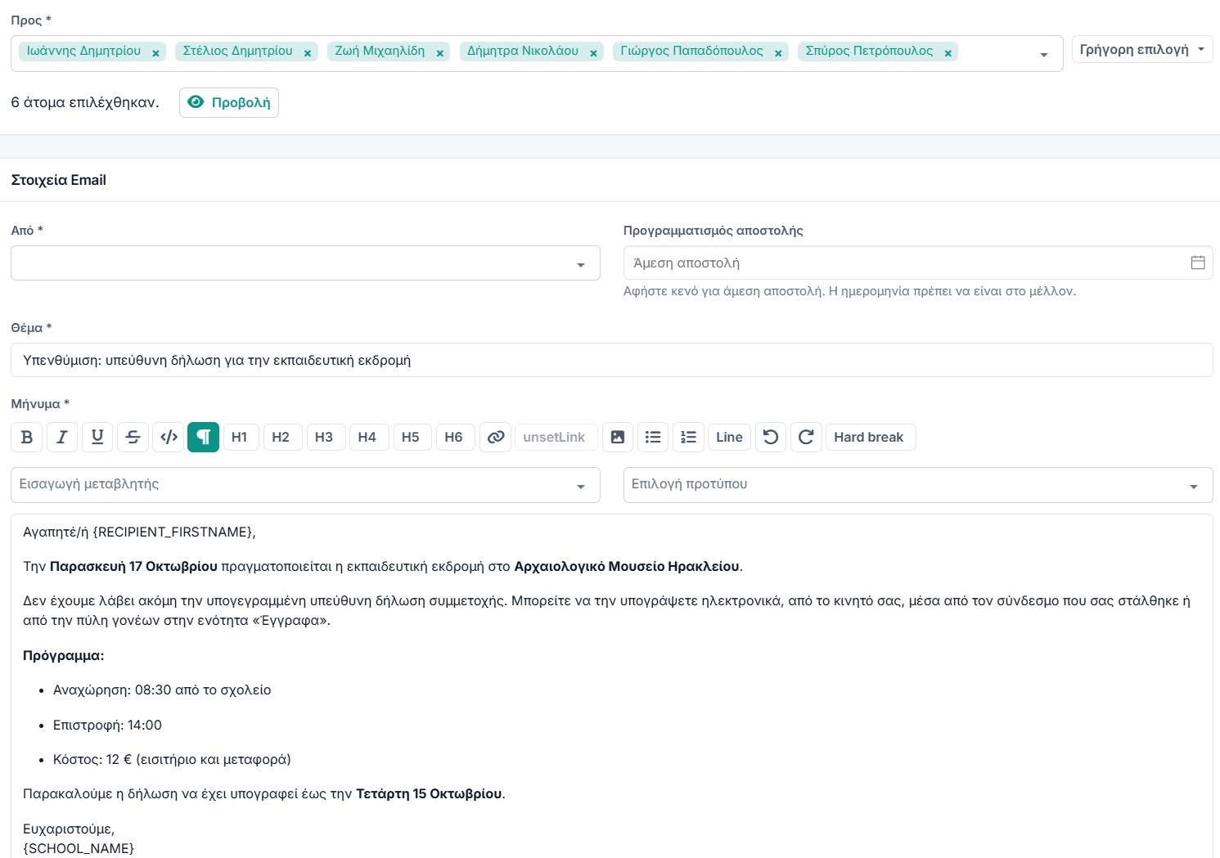The width and height of the screenshot is (1220, 858).
Task: Remove recipient Ιωάννης Δημητρίου
Action: tap(155, 53)
